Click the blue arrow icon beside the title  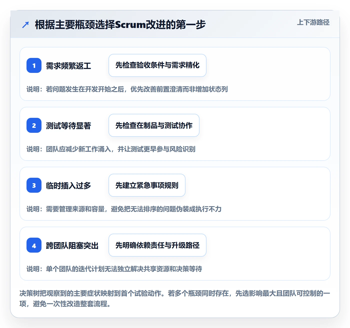pos(25,25)
